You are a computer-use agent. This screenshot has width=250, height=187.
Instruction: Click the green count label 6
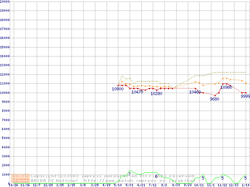156,176
